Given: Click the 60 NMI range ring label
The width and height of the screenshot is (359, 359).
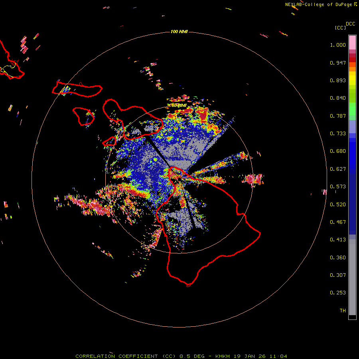Looking at the screenshot, I should pos(179,106).
